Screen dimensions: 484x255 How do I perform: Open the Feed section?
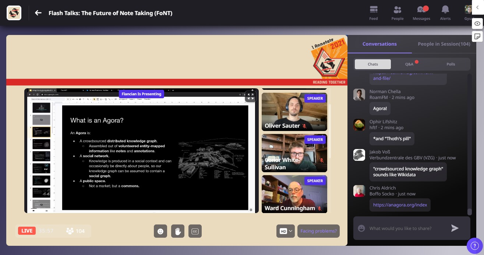[x=374, y=13]
